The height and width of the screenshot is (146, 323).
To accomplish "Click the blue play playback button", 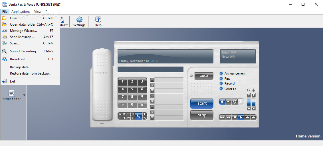I will (x=241, y=117).
